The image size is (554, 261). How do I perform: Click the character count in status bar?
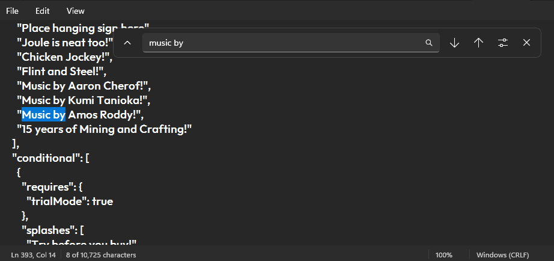[x=101, y=255]
